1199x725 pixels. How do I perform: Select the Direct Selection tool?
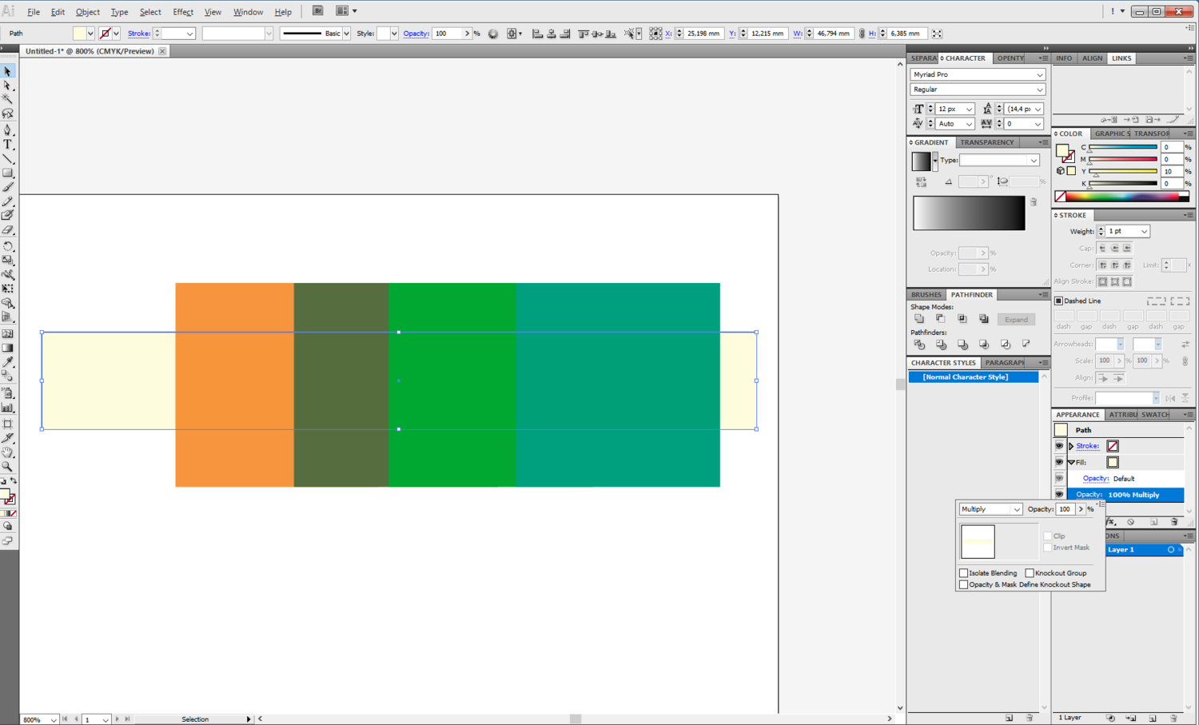8,86
